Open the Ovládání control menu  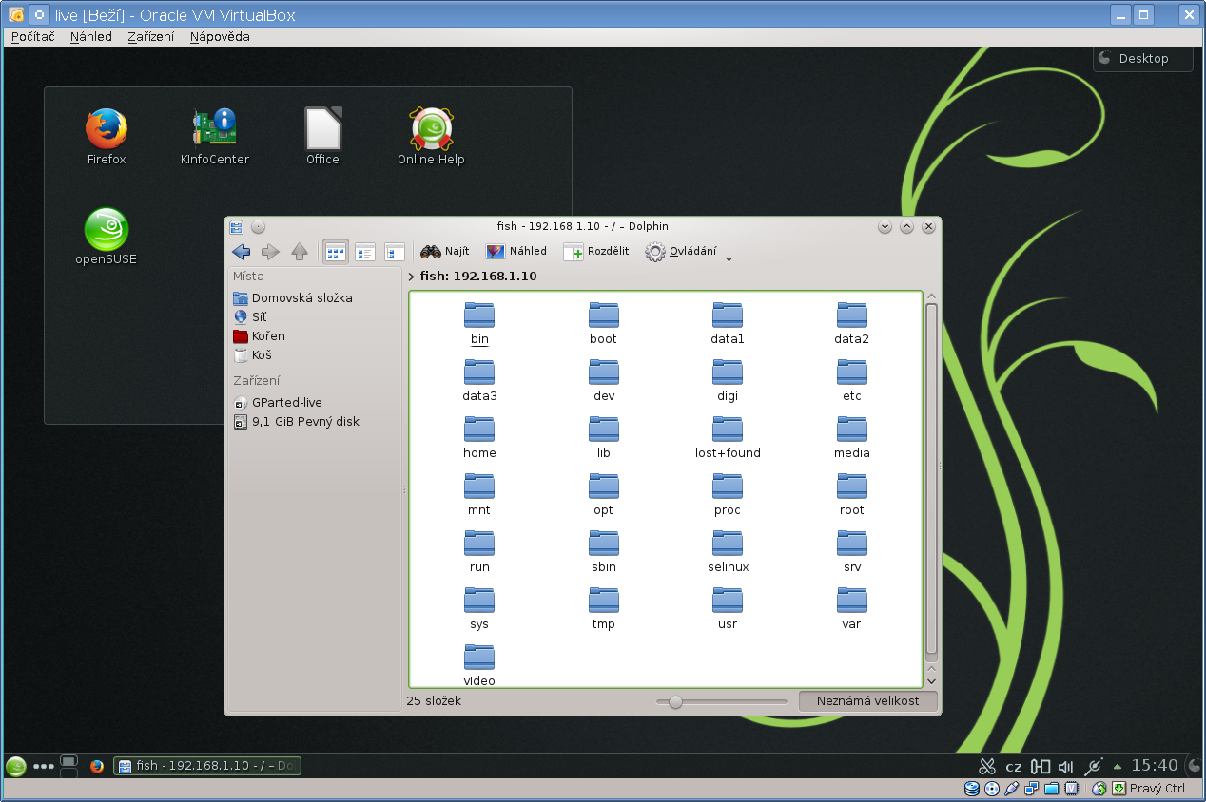coord(681,252)
